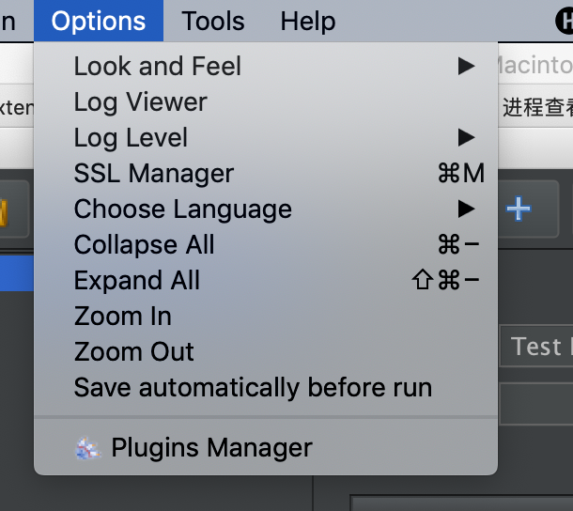Open the Tools menu
The width and height of the screenshot is (573, 511).
(x=213, y=21)
